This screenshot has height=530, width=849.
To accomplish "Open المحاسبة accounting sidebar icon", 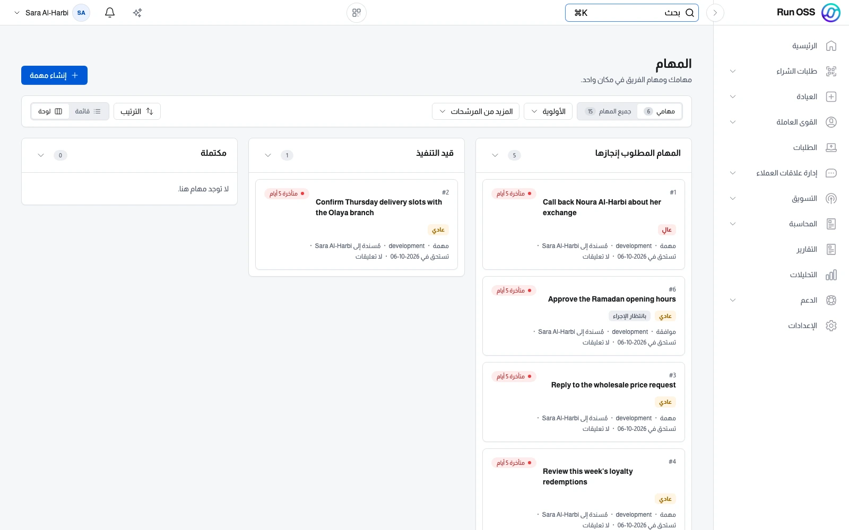I will 831,224.
